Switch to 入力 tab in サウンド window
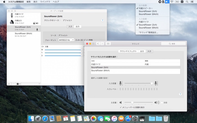 pos(149,51)
